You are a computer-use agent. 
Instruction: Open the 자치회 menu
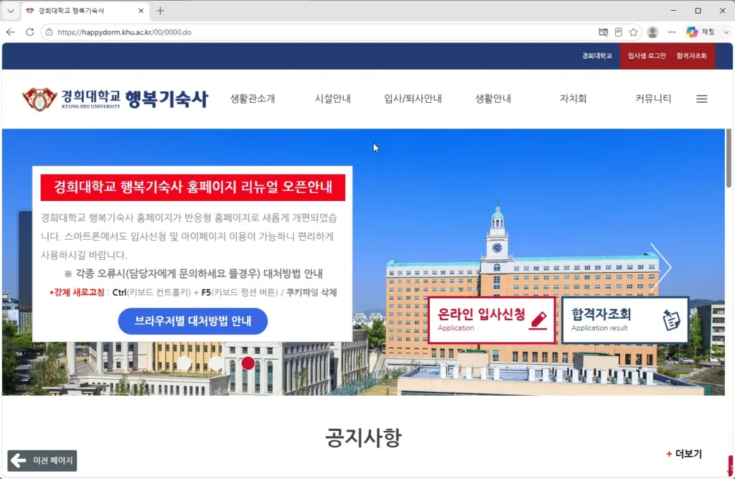click(573, 98)
